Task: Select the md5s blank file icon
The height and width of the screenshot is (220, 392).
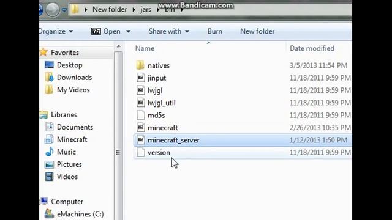Action: coord(140,116)
